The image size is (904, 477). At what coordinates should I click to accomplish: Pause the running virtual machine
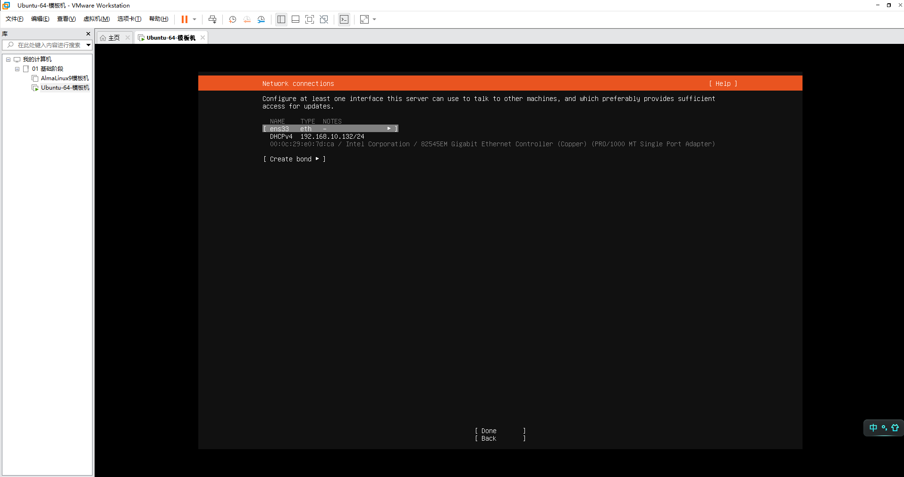(185, 19)
